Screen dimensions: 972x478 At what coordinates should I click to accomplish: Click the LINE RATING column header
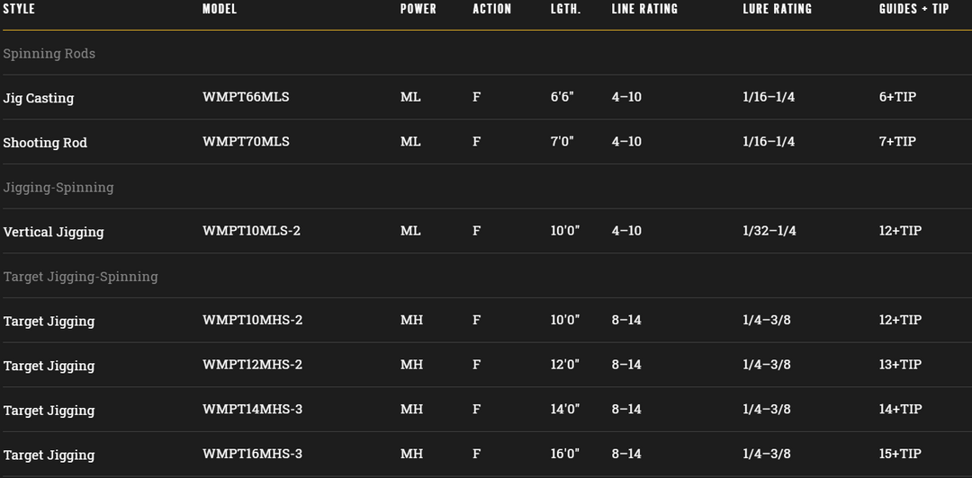tap(644, 9)
